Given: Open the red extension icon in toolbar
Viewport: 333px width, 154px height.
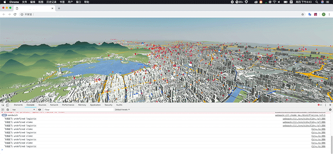Looking at the screenshot, I should (x=316, y=14).
